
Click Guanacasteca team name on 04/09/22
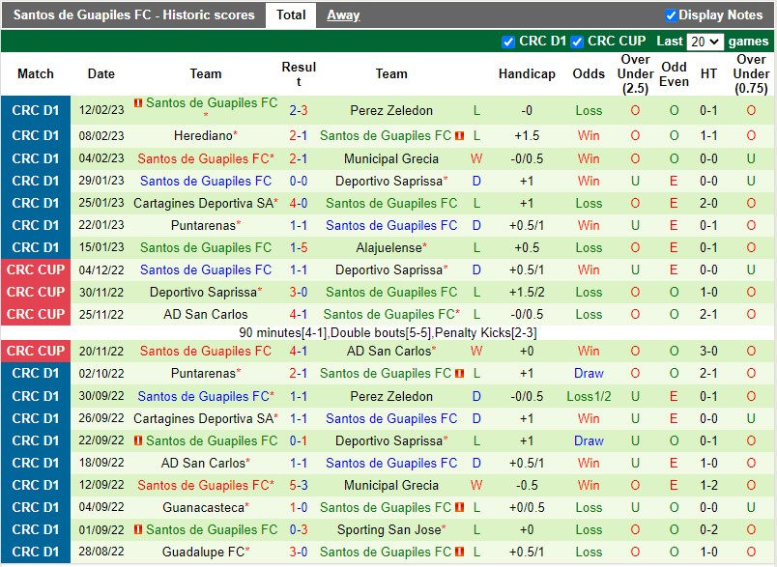point(206,507)
